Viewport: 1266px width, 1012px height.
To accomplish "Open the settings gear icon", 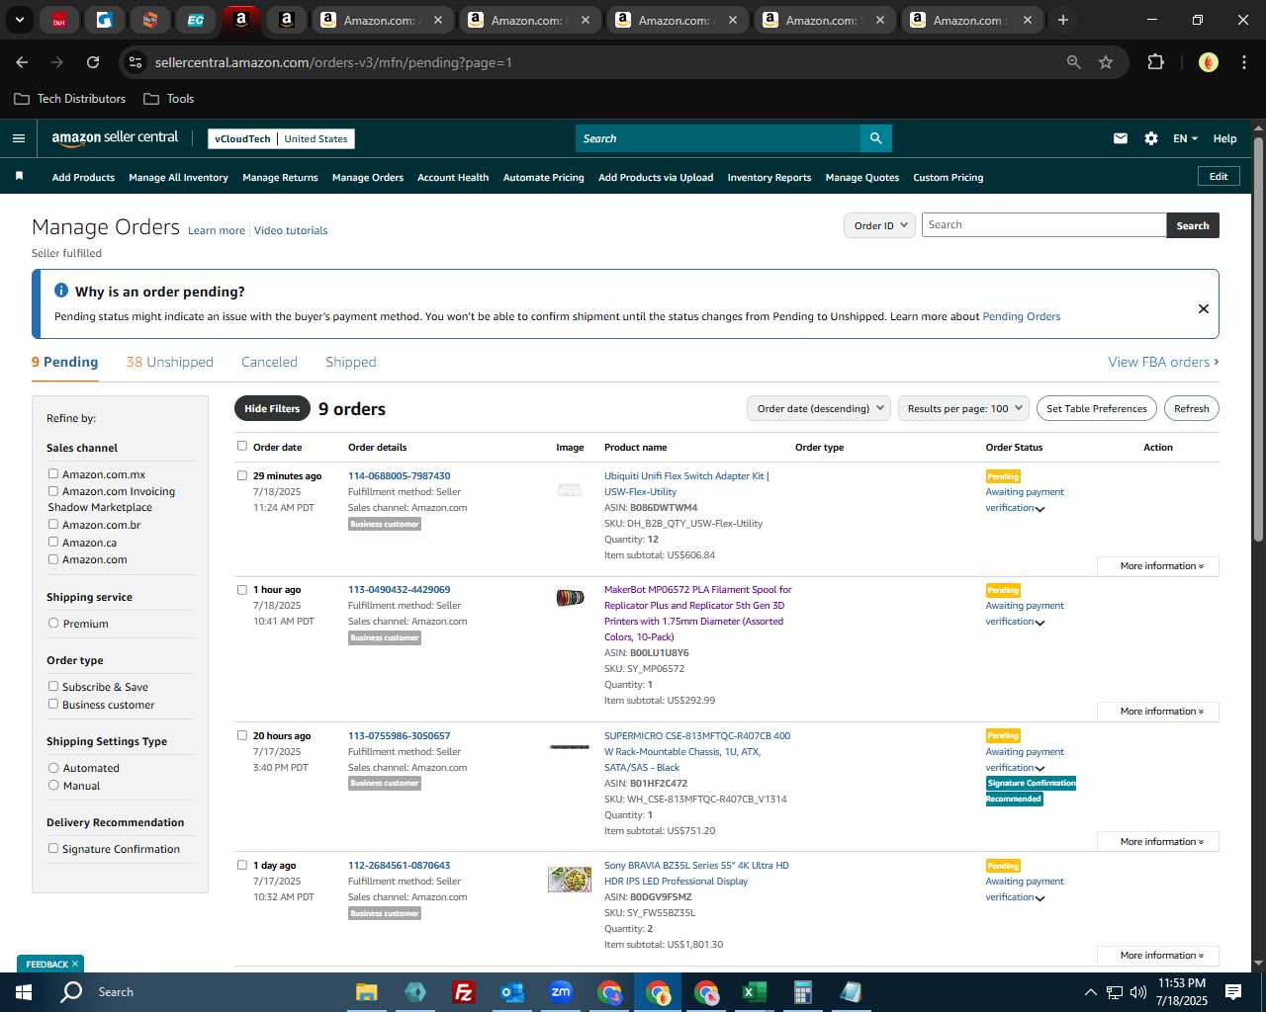I will (x=1150, y=138).
